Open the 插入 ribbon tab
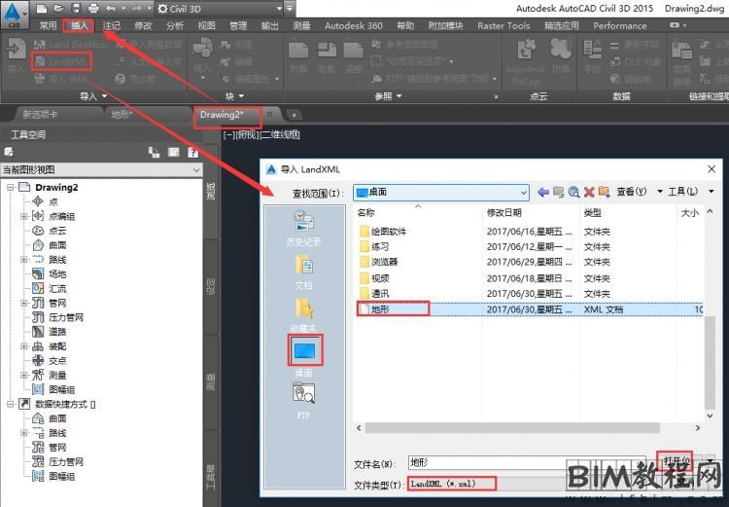Viewport: 729px width, 507px height. 79,25
